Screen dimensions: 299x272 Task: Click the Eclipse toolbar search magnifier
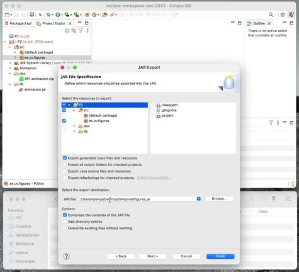tap(271, 14)
